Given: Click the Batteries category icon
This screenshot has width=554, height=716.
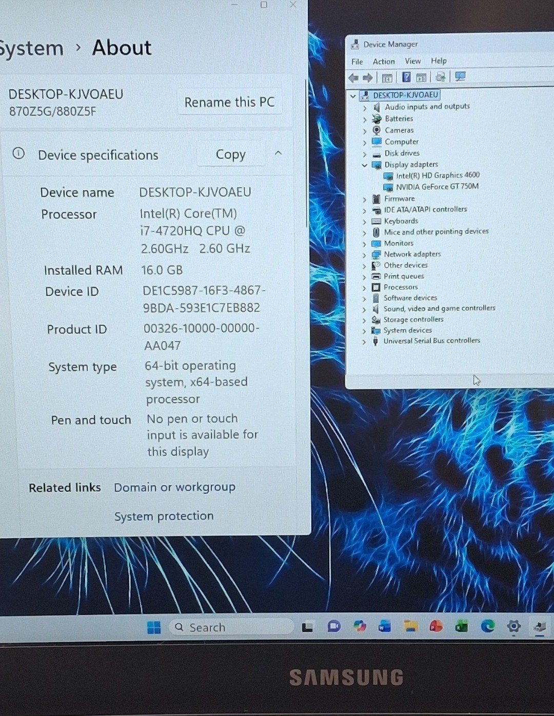Looking at the screenshot, I should tap(377, 118).
